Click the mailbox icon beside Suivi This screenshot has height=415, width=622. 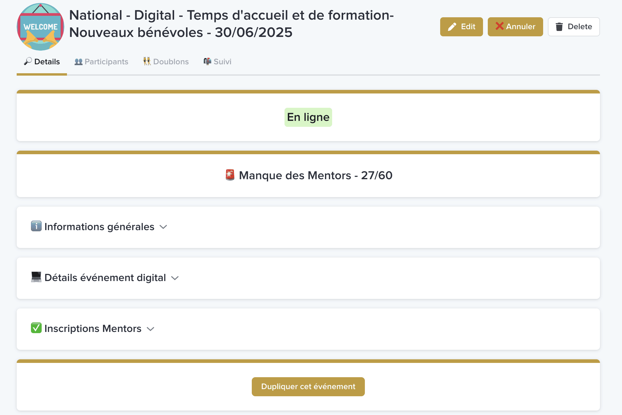(x=207, y=61)
